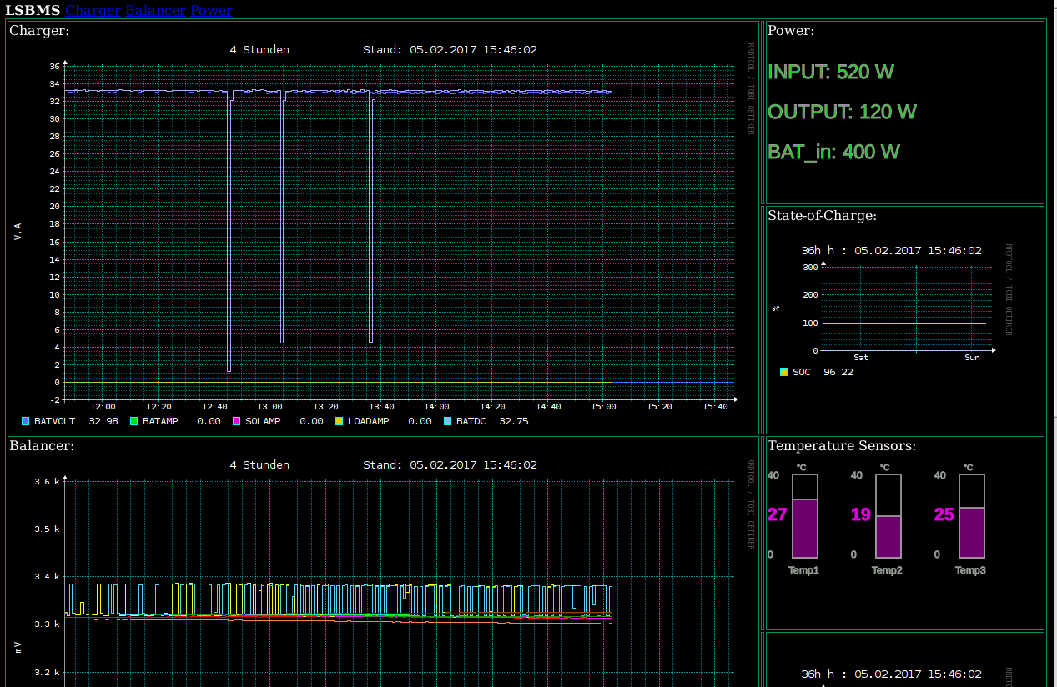This screenshot has width=1057, height=687.
Task: Click the BATAMP green legend swatch
Action: click(134, 422)
